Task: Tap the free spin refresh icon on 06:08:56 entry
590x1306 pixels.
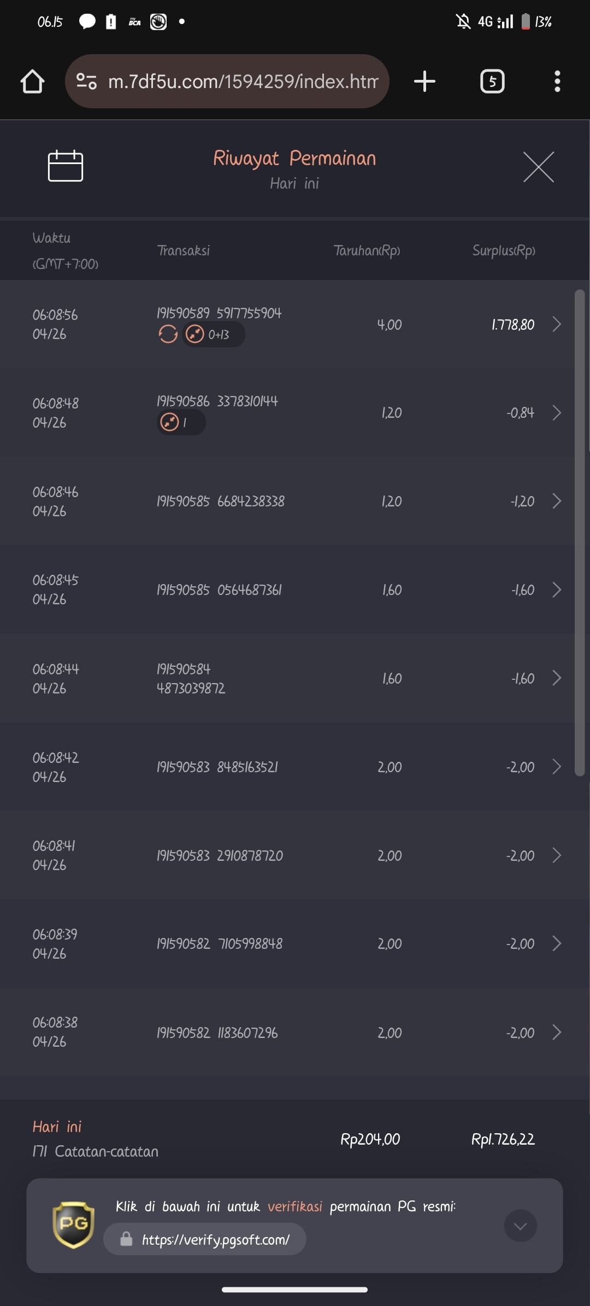Action: tap(168, 334)
